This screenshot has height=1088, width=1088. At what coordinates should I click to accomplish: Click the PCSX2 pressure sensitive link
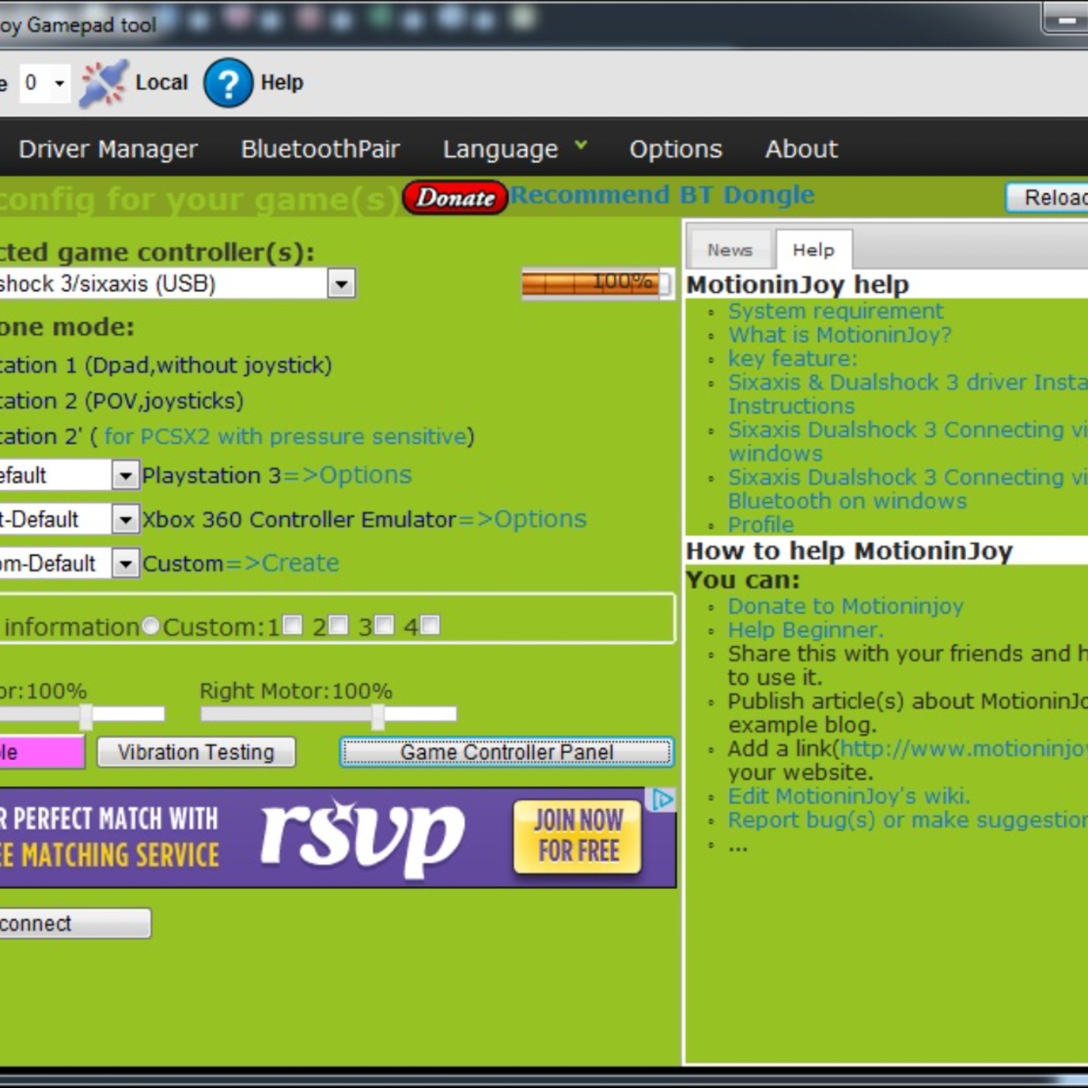coord(284,436)
